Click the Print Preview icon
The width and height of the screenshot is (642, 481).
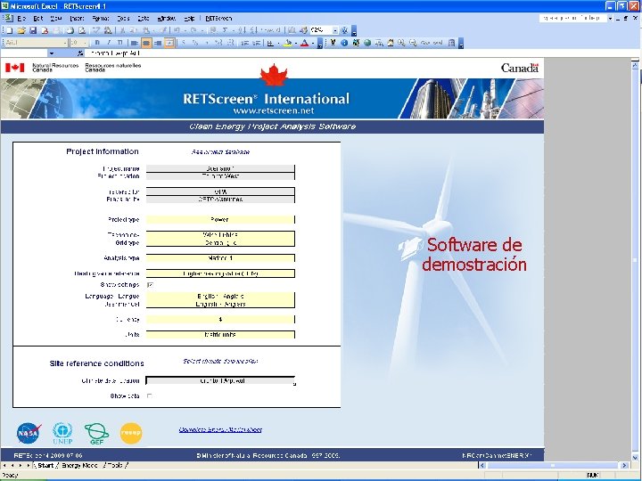tap(82, 30)
